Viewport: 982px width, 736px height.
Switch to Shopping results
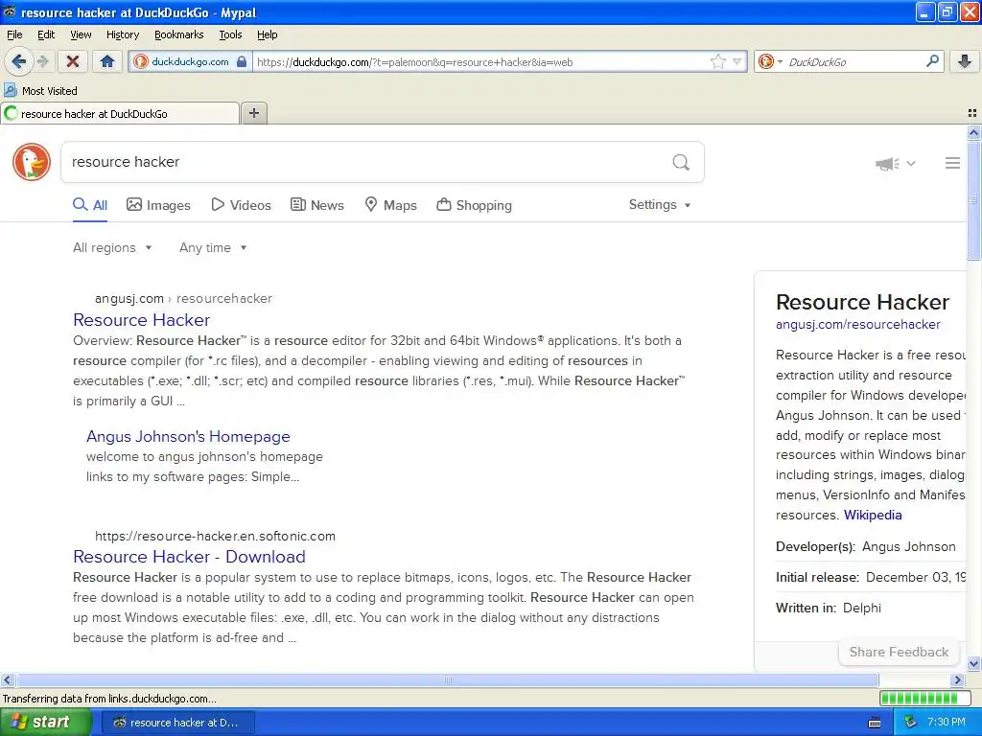click(x=474, y=205)
